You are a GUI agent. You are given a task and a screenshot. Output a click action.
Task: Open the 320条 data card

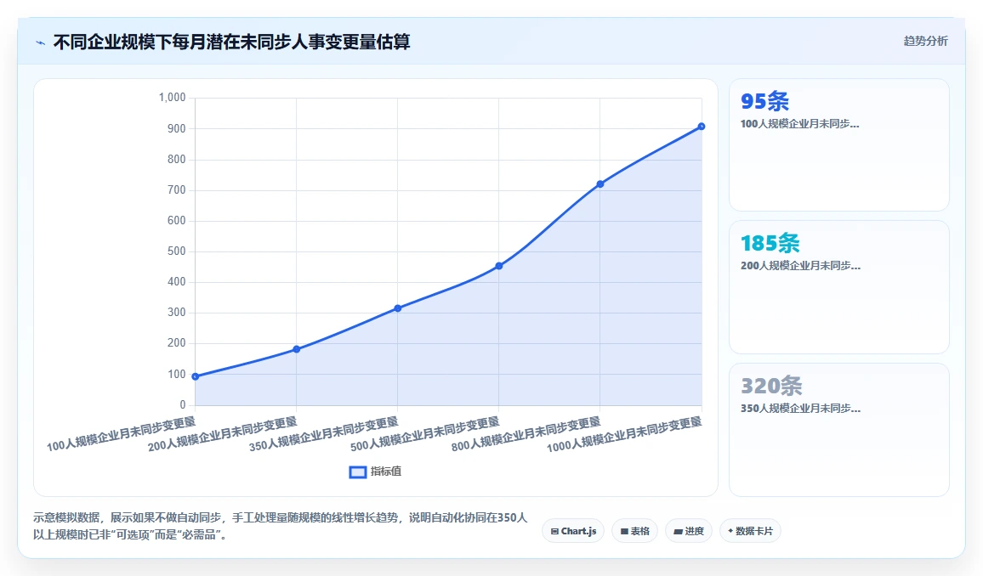coord(838,430)
